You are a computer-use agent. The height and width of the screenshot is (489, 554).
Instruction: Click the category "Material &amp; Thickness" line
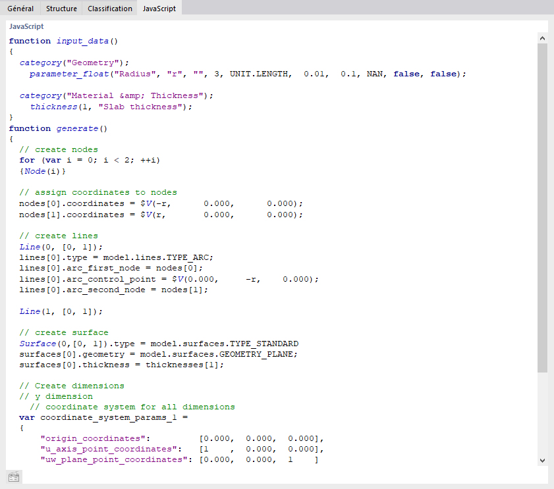click(x=116, y=95)
